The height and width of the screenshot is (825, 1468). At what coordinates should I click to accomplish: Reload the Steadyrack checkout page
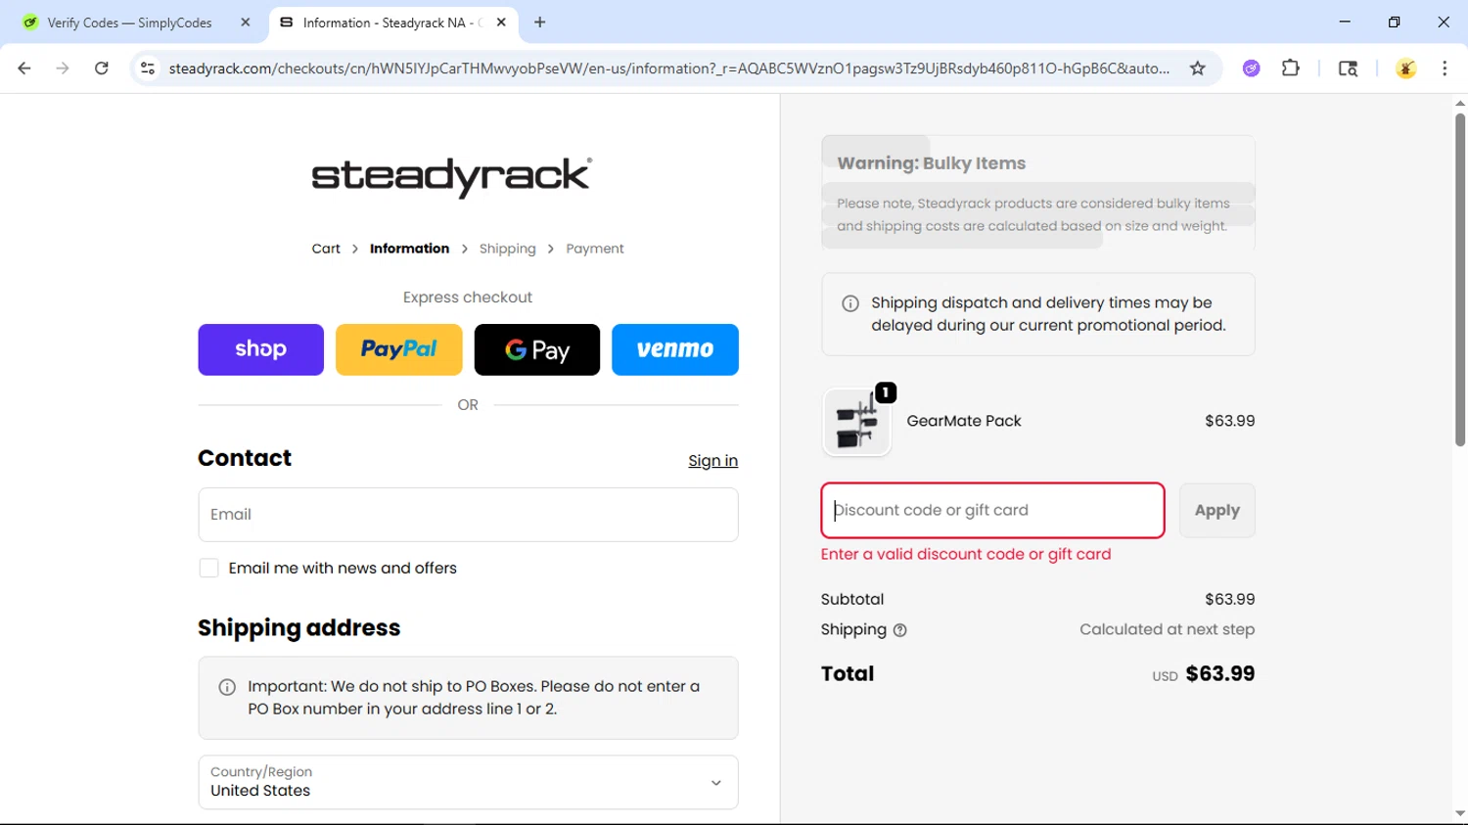(102, 69)
